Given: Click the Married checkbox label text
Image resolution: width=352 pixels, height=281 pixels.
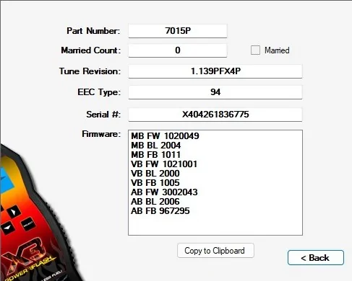Looking at the screenshot, I should (x=277, y=50).
